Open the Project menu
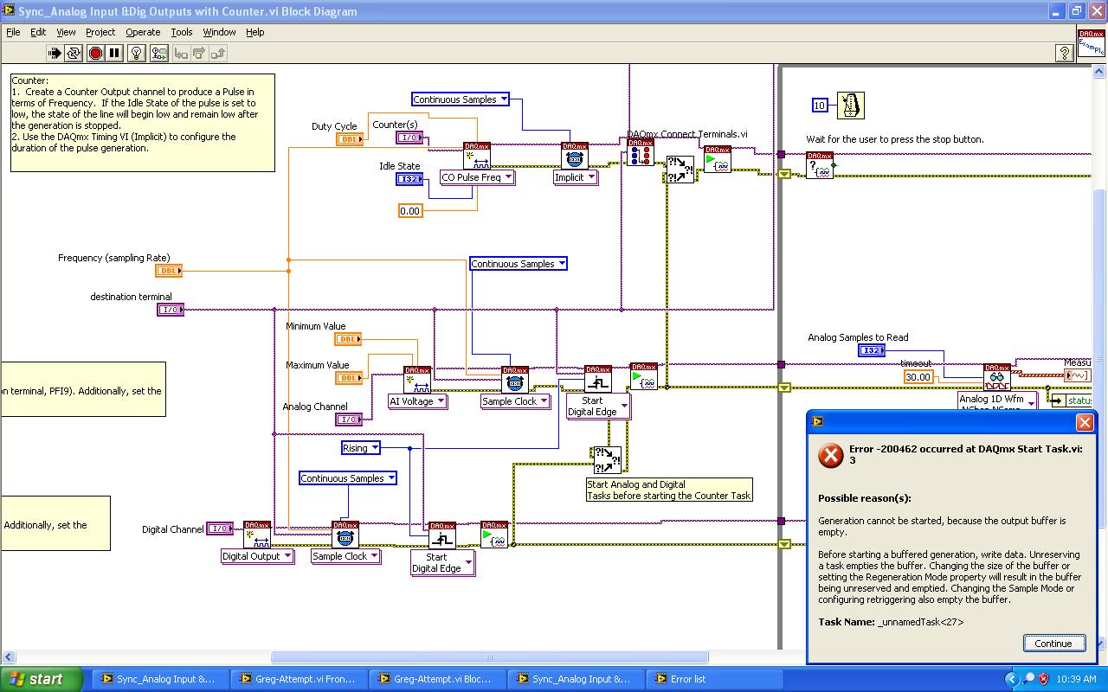The image size is (1108, 692). pos(100,32)
